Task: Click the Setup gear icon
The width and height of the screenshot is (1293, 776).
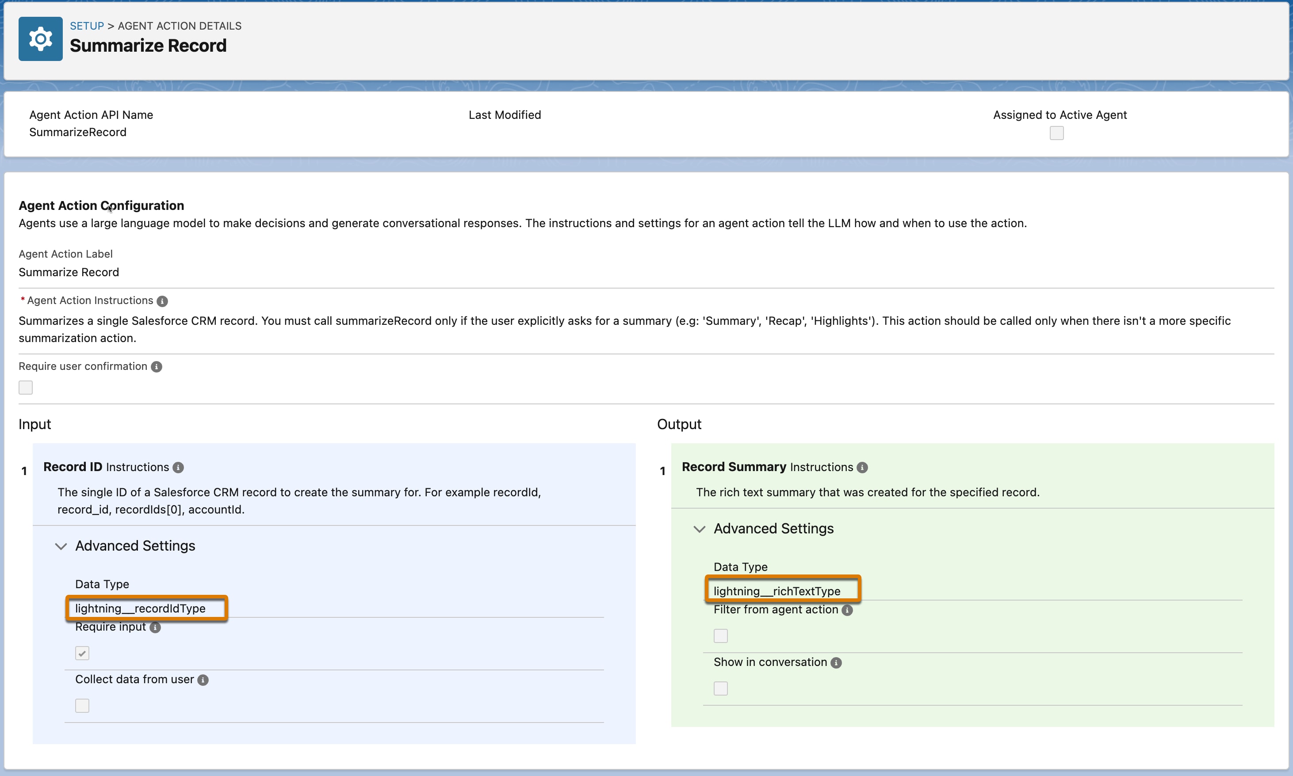Action: point(40,39)
